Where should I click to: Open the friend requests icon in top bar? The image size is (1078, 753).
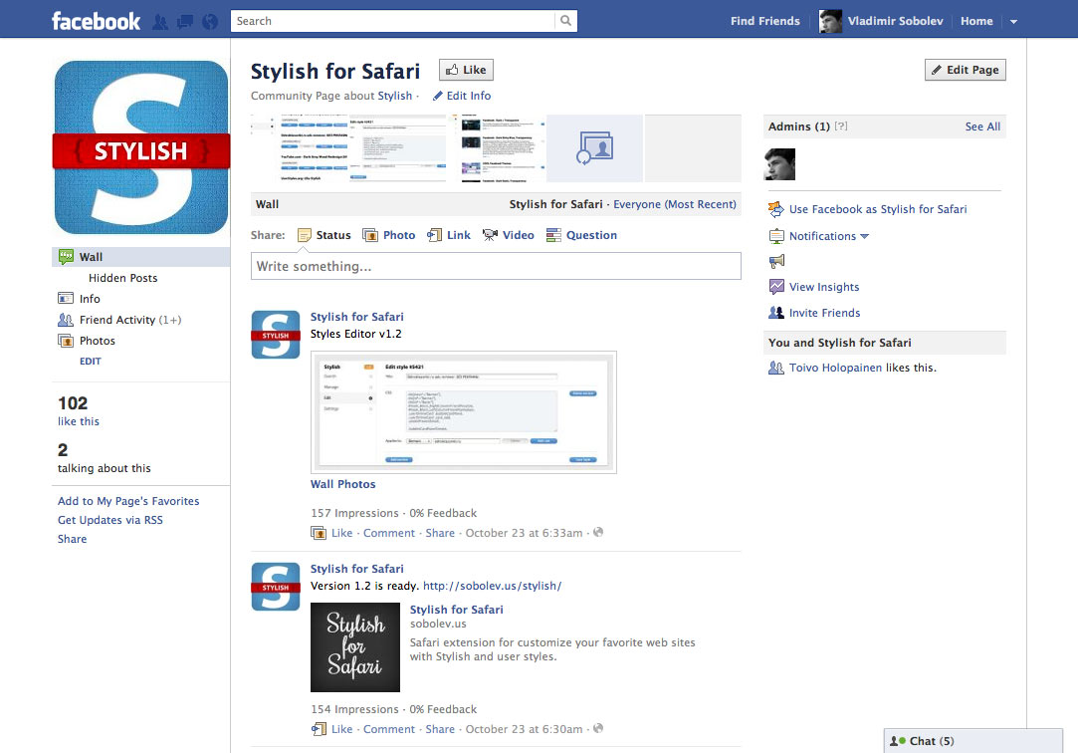point(159,20)
